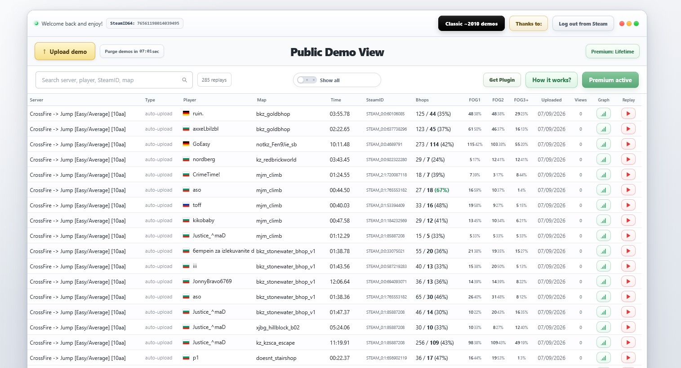Click the SteamID64 badge

tap(145, 23)
